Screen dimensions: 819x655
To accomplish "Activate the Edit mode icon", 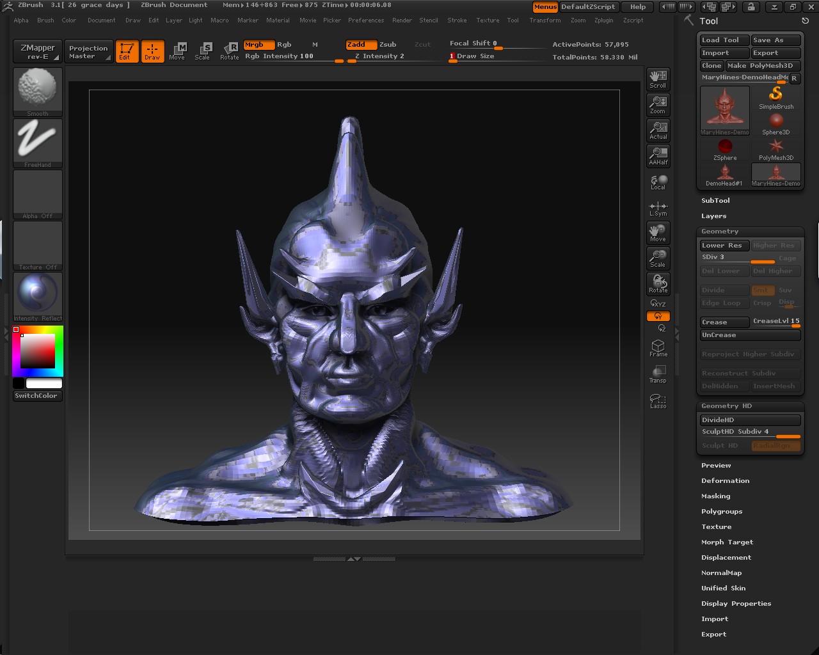I will click(x=127, y=51).
